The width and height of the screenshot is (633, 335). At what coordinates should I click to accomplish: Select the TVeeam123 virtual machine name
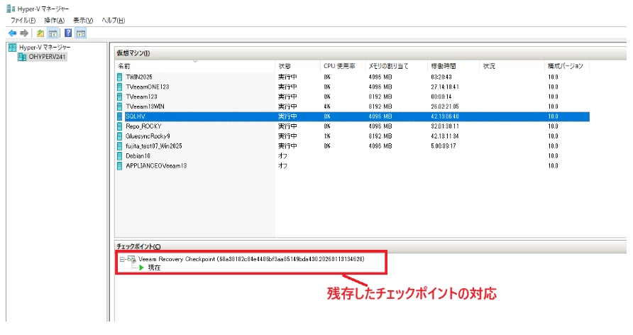point(141,97)
